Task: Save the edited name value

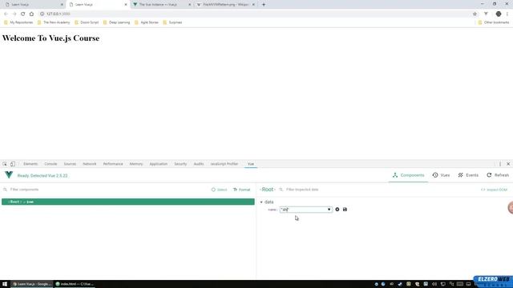Action: (x=345, y=210)
